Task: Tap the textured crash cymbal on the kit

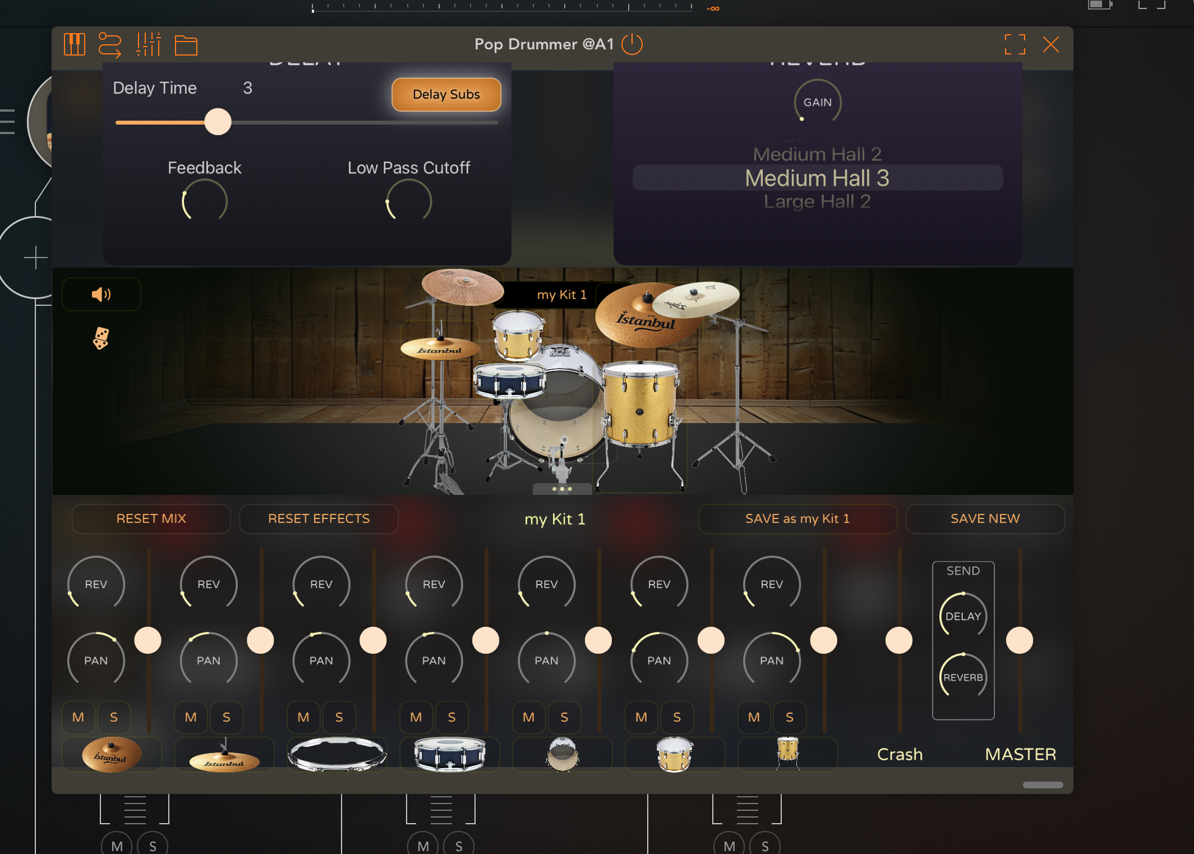Action: tap(463, 287)
